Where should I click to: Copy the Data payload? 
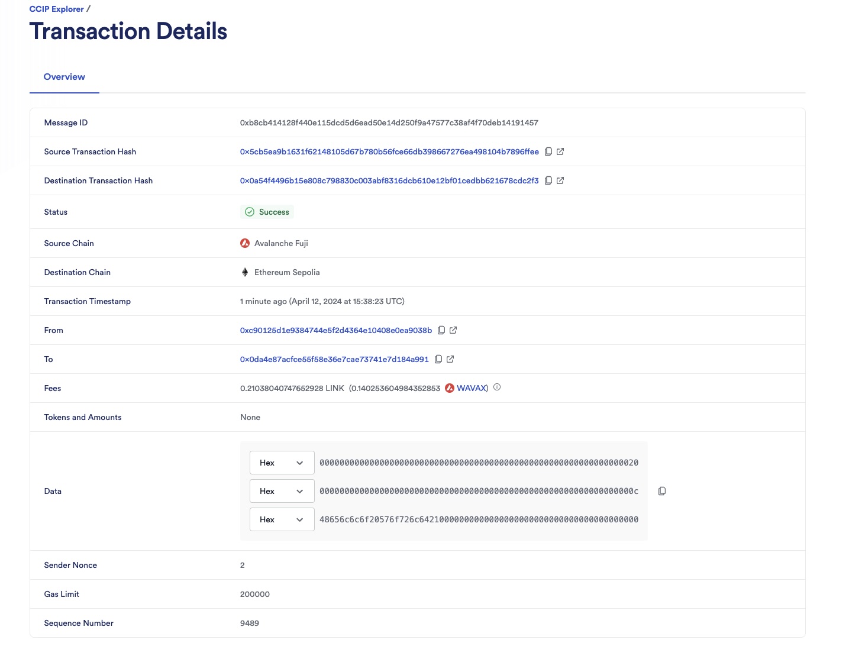click(x=662, y=491)
